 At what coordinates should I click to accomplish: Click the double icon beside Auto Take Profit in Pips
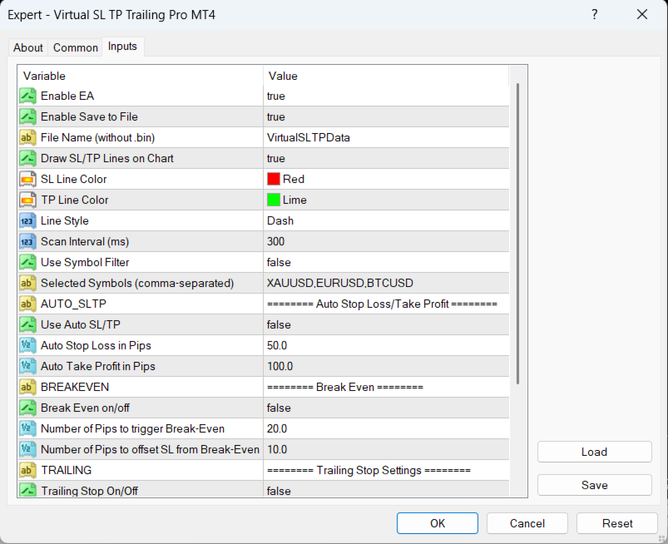click(x=27, y=366)
